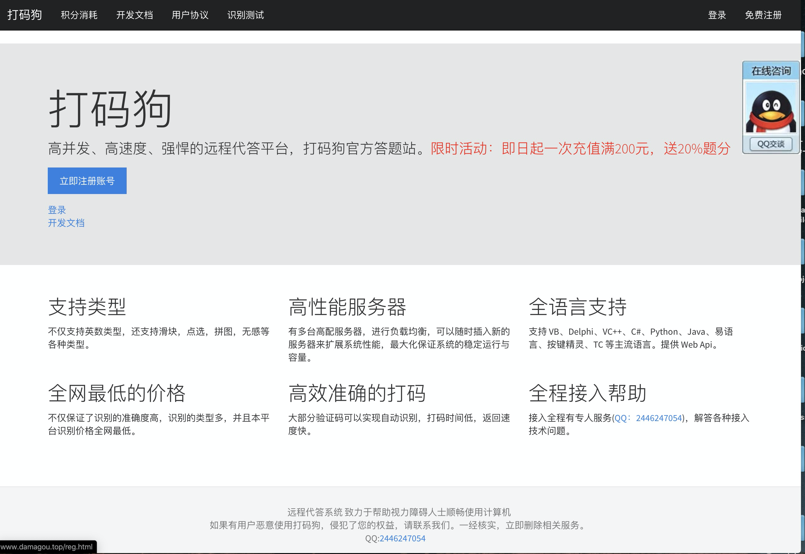Click the 高性能服务器 section heading

click(x=347, y=307)
